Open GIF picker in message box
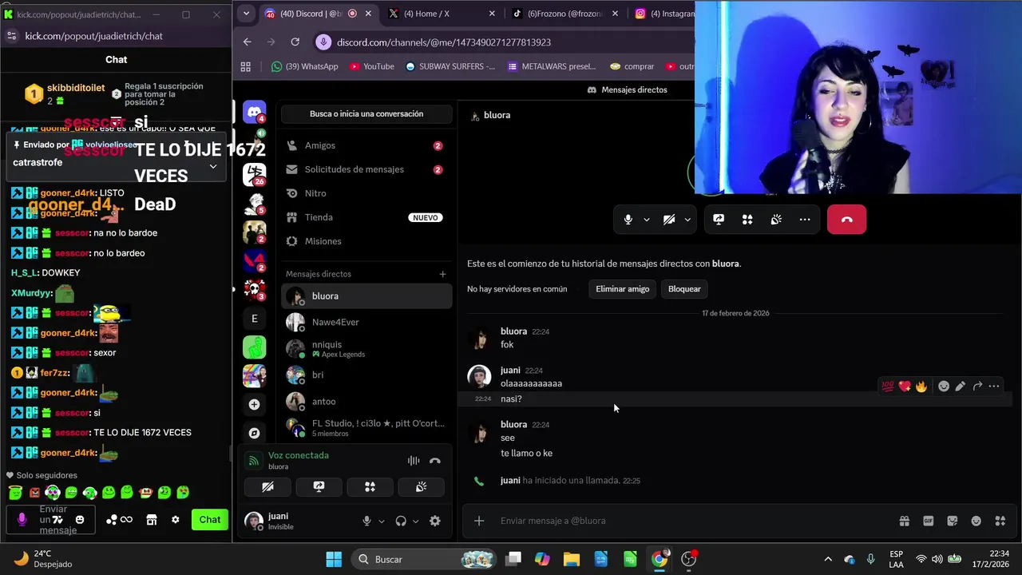 pos(929,521)
